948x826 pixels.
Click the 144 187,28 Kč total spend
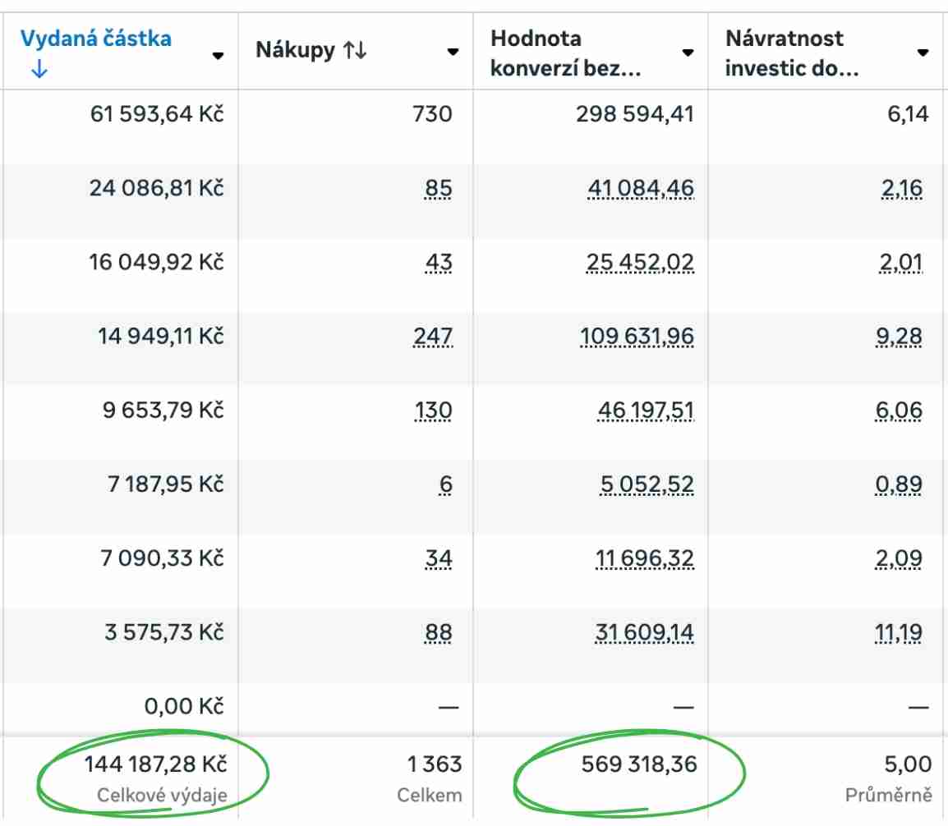point(155,764)
